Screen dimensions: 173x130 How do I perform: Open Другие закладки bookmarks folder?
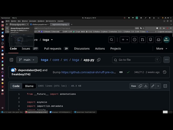click(165, 32)
